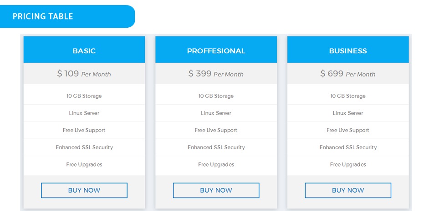Click the $ 109 Per Month price
Viewport: 439px width, 213px height.
tap(84, 74)
